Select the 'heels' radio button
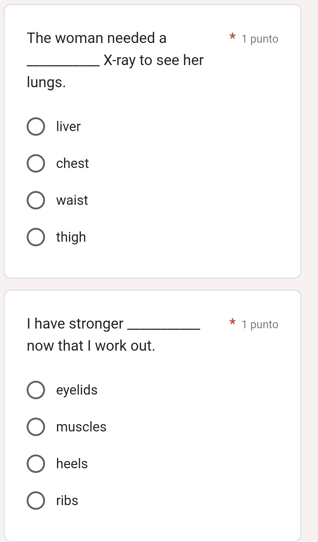Screen dimensions: 318x542 point(36,464)
